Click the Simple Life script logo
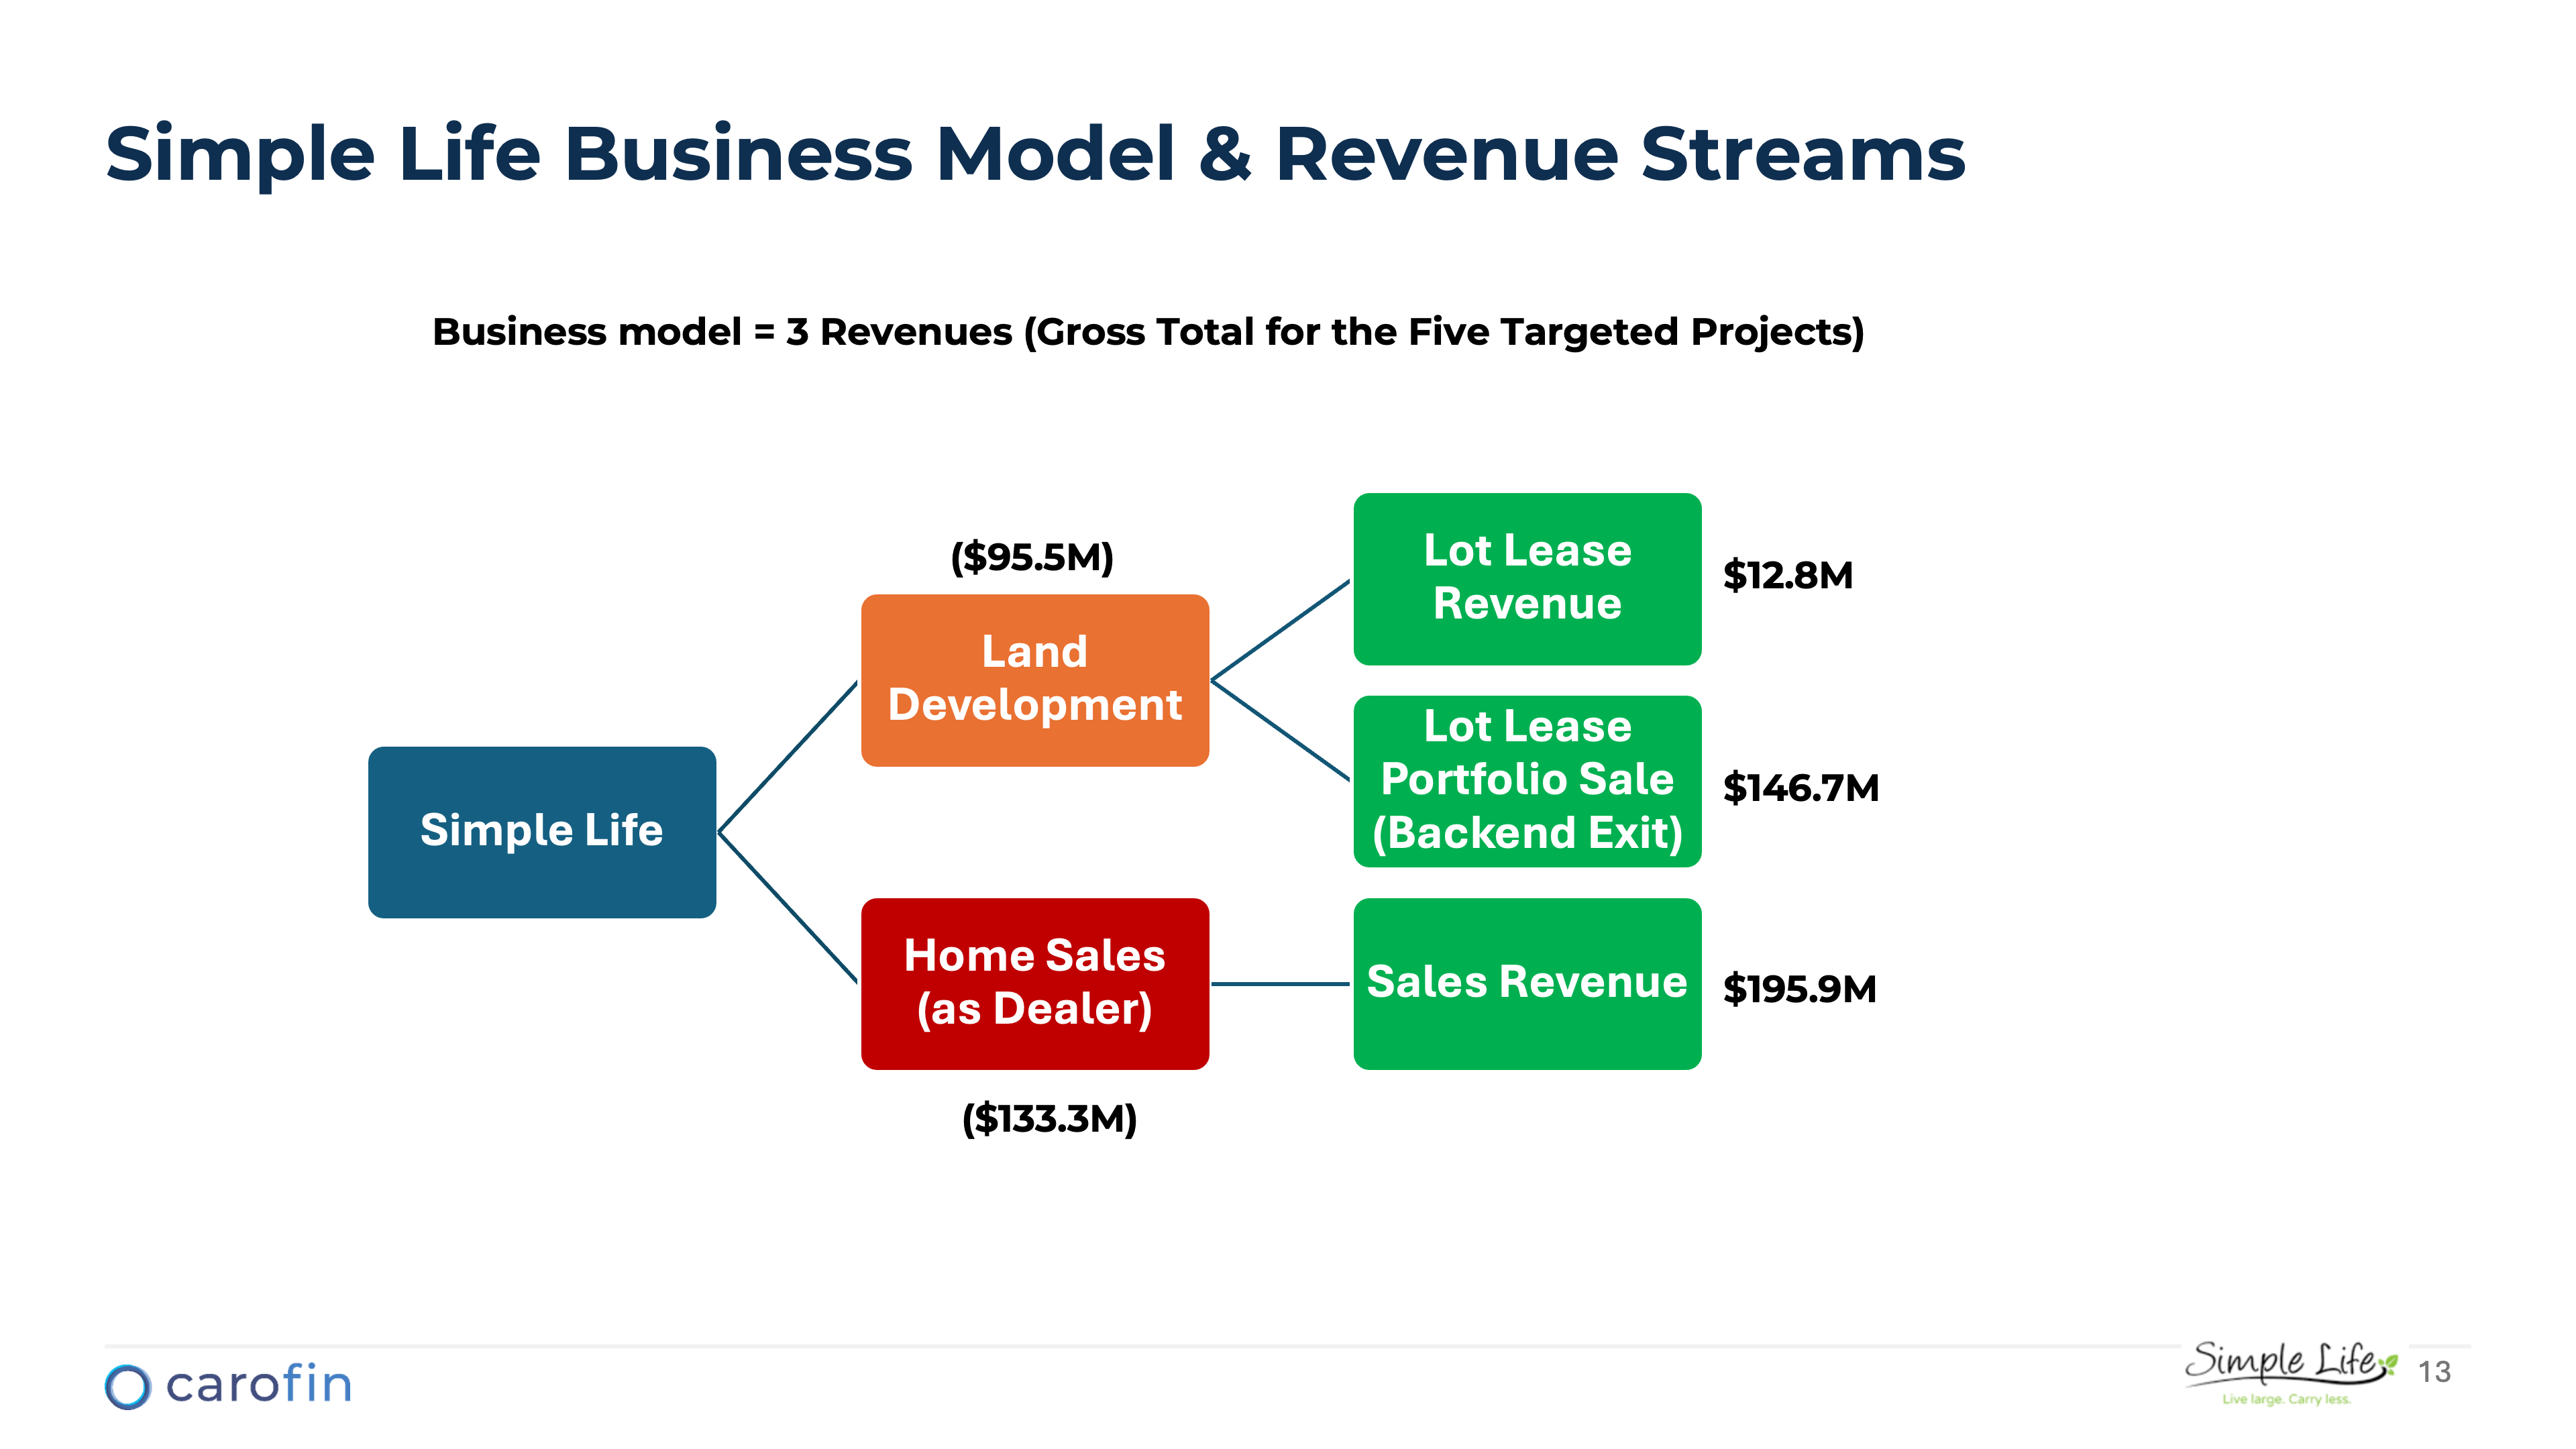 pyautogui.click(x=2286, y=1362)
